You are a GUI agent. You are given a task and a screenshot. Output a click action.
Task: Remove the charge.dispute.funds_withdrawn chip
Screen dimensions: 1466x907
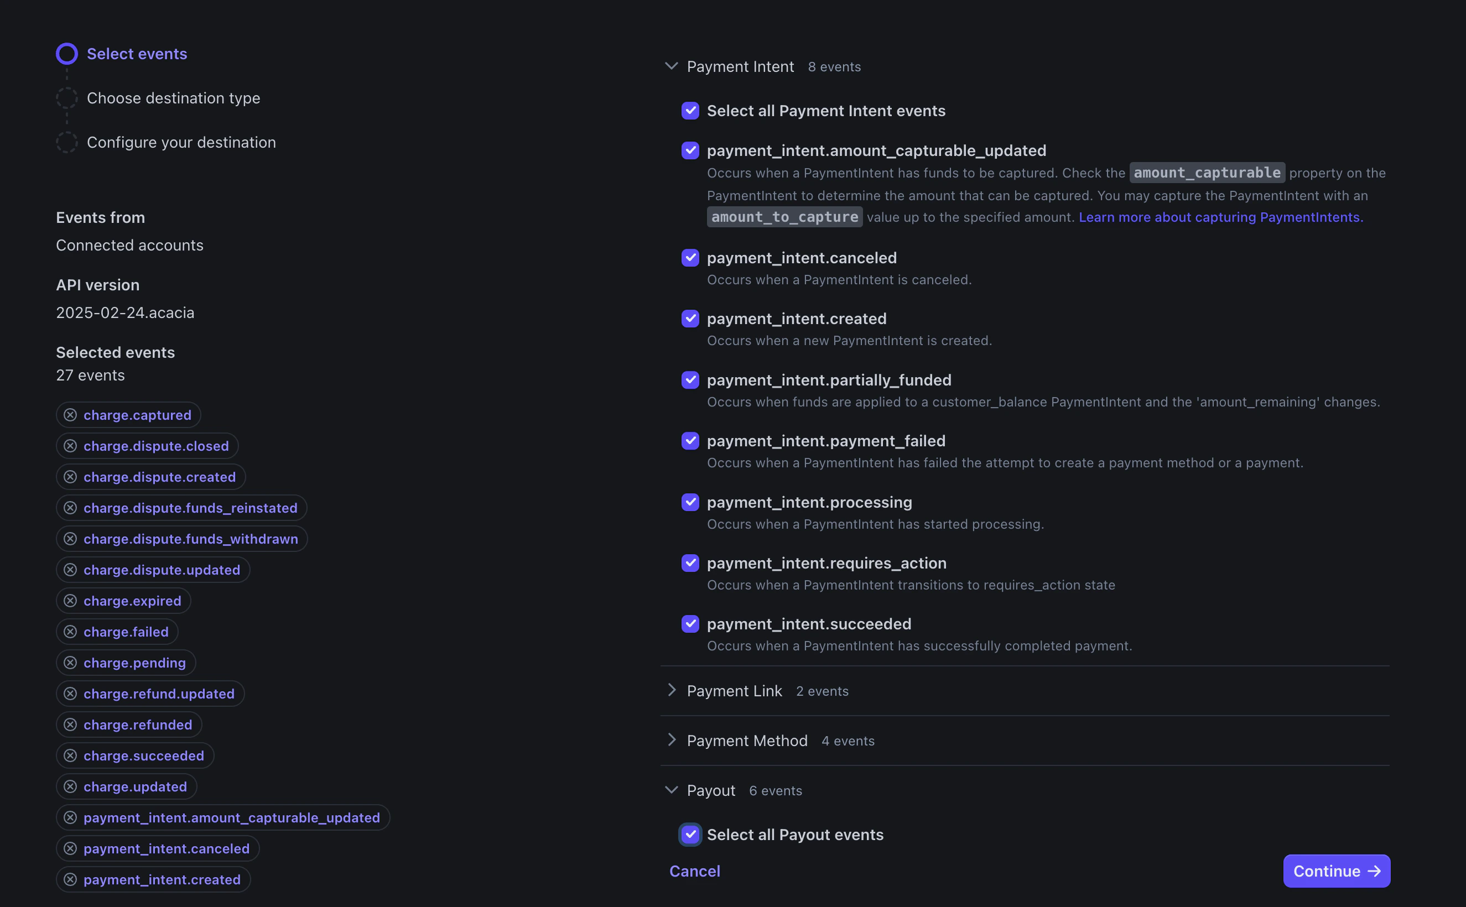71,539
